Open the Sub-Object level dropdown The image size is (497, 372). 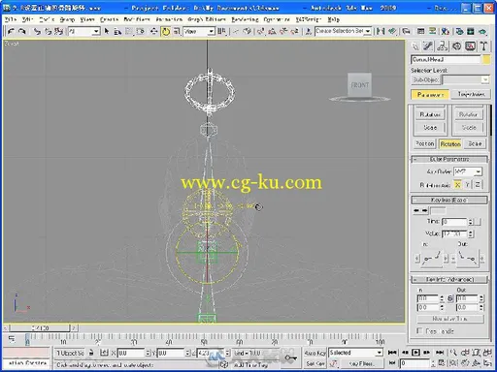pos(466,79)
